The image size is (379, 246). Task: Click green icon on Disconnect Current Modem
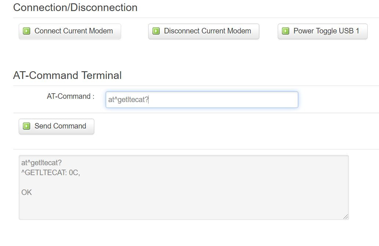tap(156, 31)
